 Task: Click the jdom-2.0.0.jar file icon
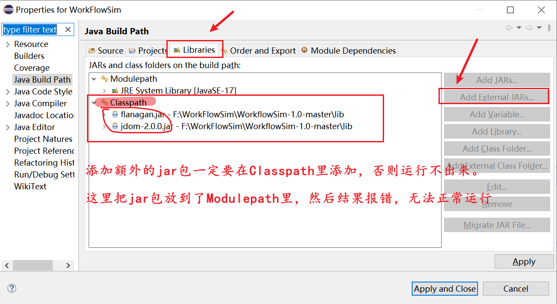click(115, 126)
